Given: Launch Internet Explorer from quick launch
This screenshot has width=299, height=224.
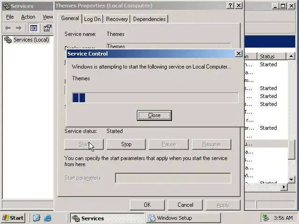Looking at the screenshot, I should [x=48, y=218].
